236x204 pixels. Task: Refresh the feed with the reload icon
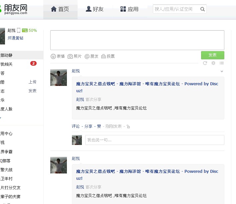[x=205, y=63]
